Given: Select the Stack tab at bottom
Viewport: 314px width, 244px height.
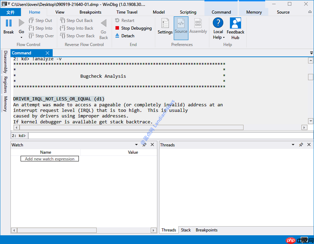Looking at the screenshot, I should [186, 230].
